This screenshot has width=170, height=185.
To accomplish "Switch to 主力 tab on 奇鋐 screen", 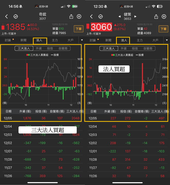I will (x=55, y=40).
